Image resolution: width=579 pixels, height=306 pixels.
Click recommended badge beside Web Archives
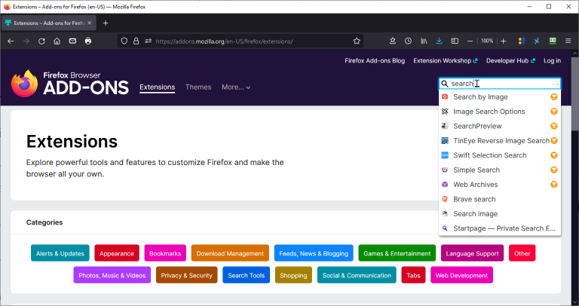pyautogui.click(x=554, y=185)
